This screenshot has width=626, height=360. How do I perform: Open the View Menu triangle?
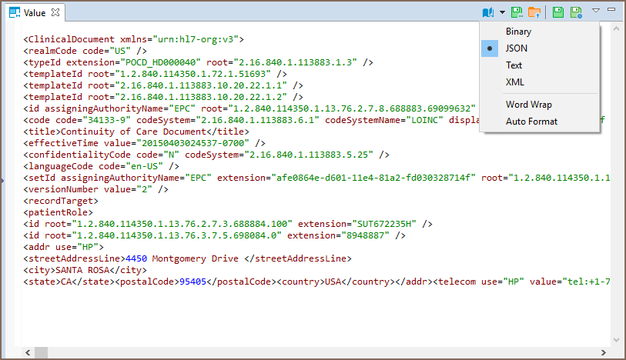pos(596,11)
